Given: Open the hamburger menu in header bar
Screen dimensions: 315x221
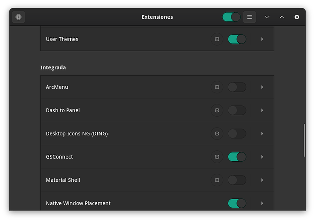Looking at the screenshot, I should click(249, 17).
